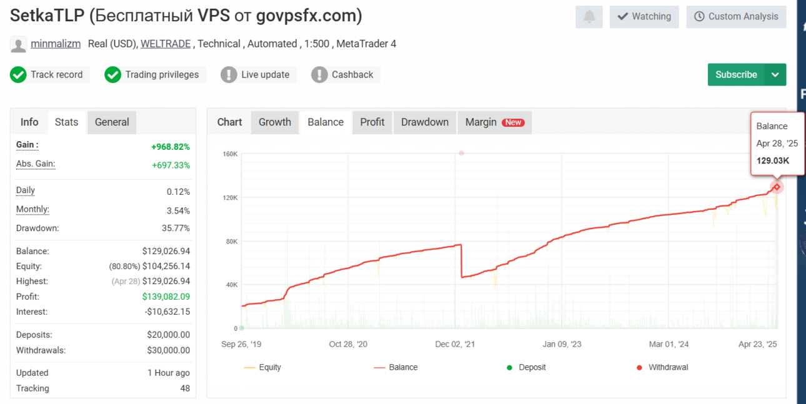
Task: Select the Balance chart tab
Action: pos(326,122)
